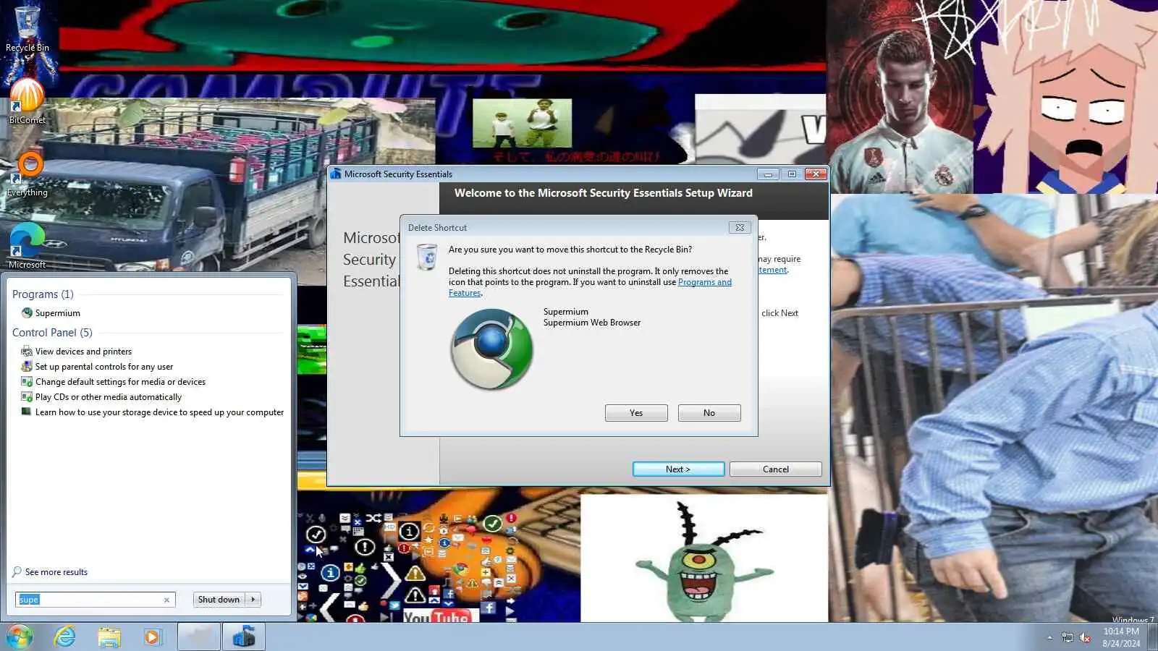The image size is (1158, 651).
Task: Click the parental controls icon
Action: pyautogui.click(x=27, y=367)
